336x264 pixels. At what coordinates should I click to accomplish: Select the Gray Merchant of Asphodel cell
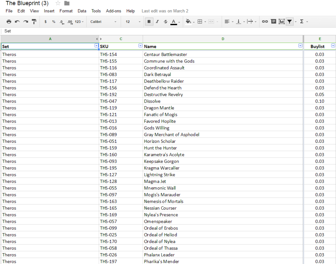pyautogui.click(x=172, y=135)
